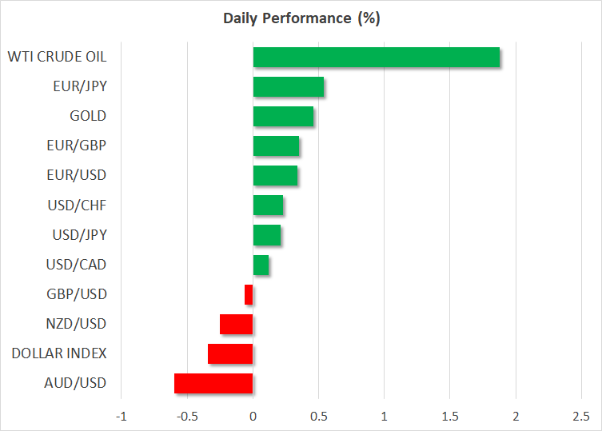The height and width of the screenshot is (431, 602).
Task: Click the WTI CRUDE OIL green bar
Action: (376, 58)
